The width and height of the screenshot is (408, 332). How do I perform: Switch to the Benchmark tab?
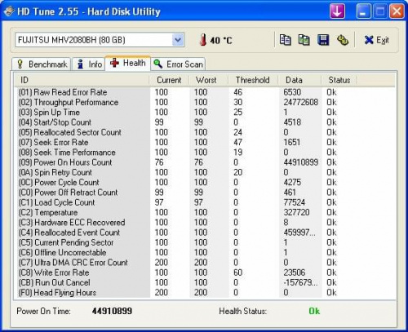[x=42, y=64]
